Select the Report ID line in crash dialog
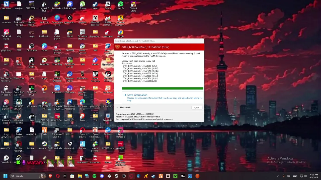The width and height of the screenshot is (321, 180). [x=138, y=116]
